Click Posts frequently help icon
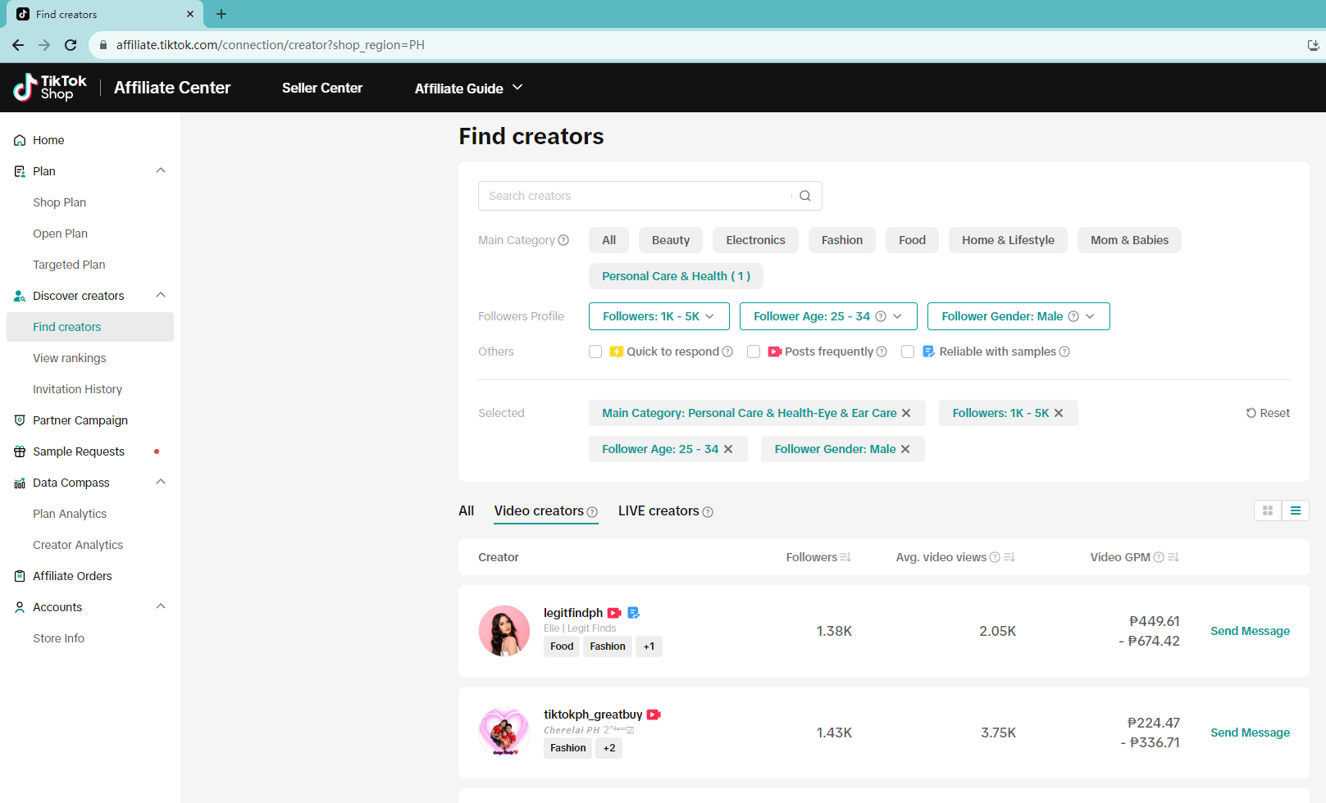Screen dimensions: 1326x803 (882, 352)
